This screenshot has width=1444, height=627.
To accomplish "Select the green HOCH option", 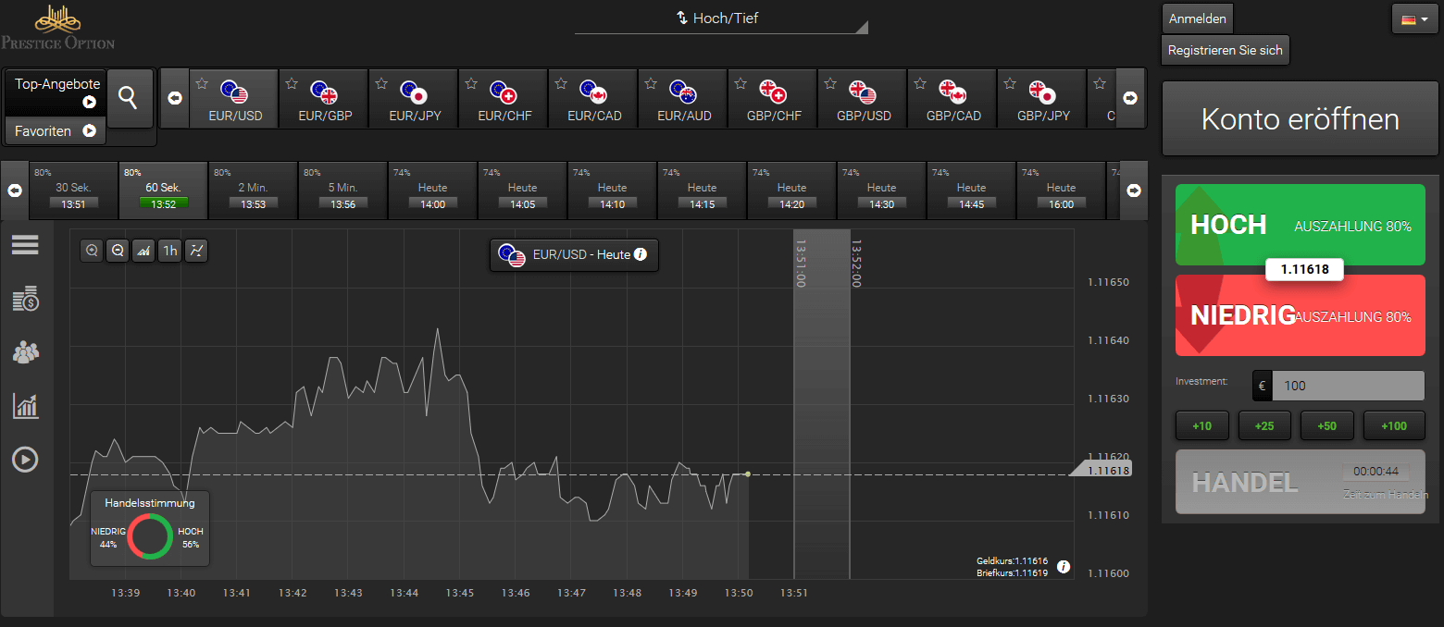I will click(1301, 225).
